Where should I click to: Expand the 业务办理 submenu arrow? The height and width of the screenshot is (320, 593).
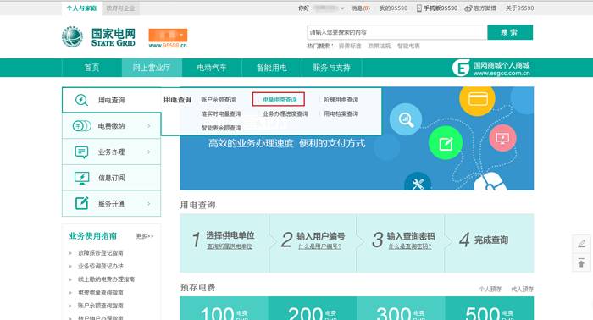coord(148,152)
